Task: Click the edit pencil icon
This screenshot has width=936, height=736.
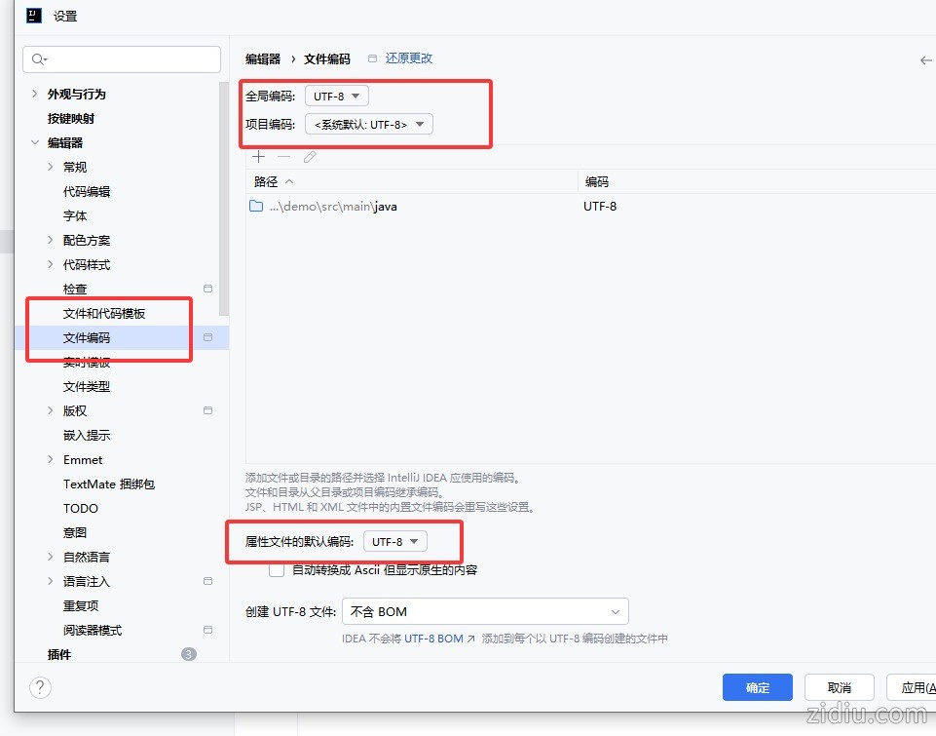Action: click(310, 157)
